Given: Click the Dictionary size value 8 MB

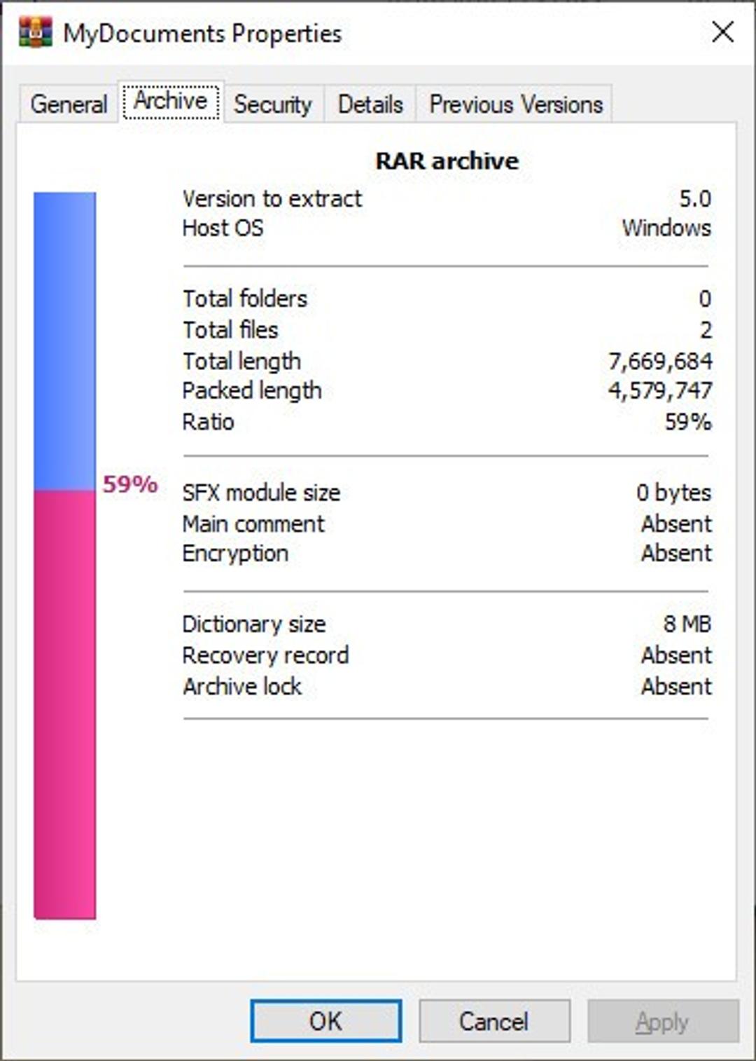Looking at the screenshot, I should tap(687, 624).
